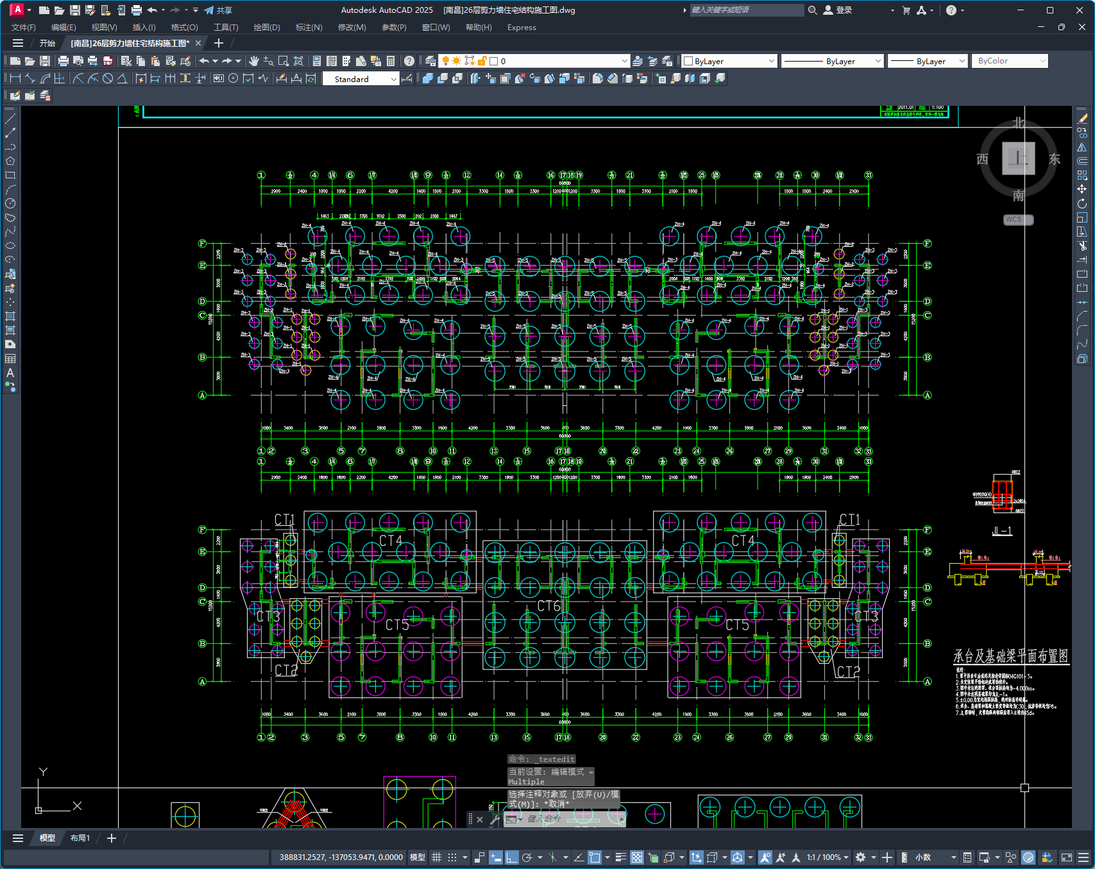Click 登录 sign-in button
The image size is (1095, 869).
click(x=838, y=10)
